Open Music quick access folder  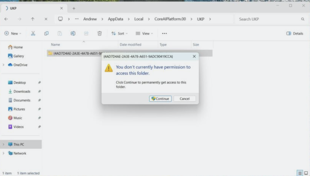coord(15,118)
